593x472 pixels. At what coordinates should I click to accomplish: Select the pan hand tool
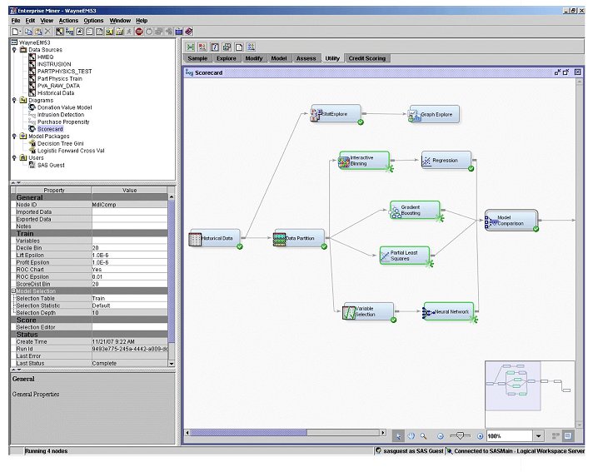click(411, 435)
